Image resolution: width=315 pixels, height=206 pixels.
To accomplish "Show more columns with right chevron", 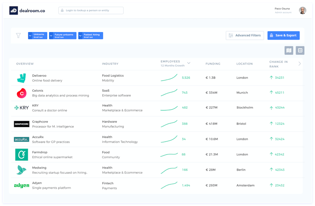I will [299, 64].
